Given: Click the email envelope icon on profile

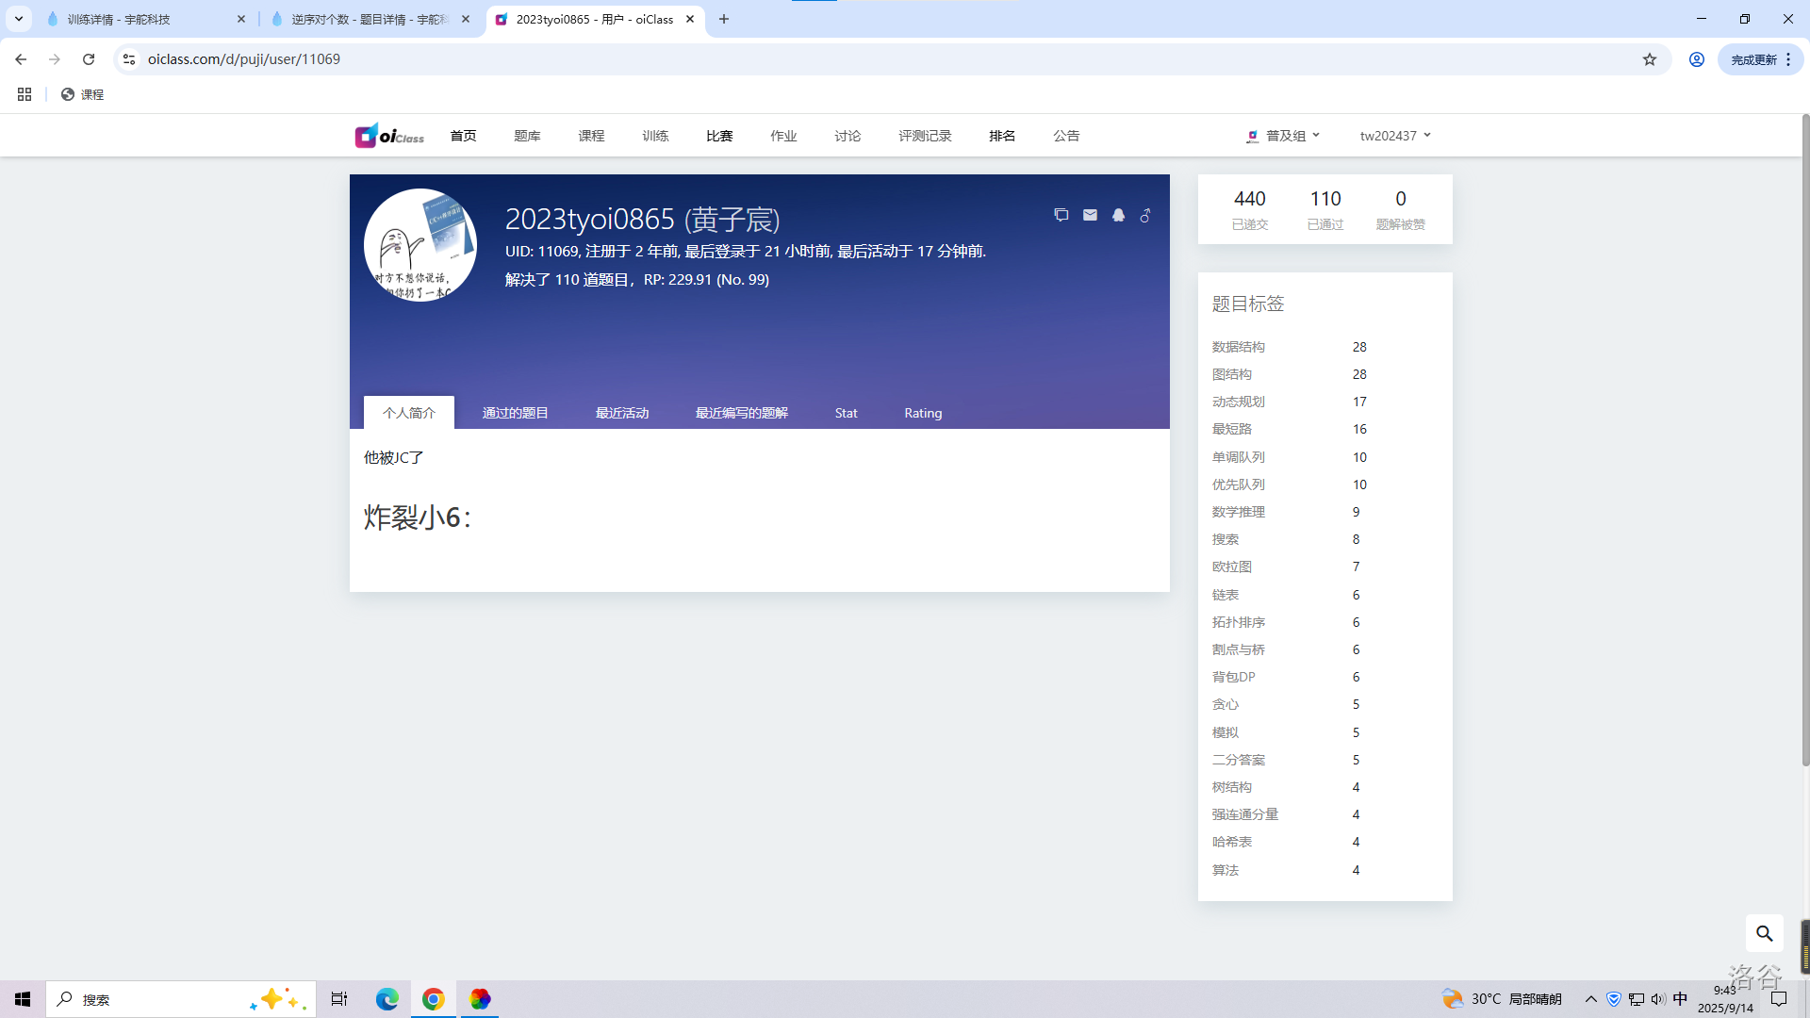Looking at the screenshot, I should (x=1090, y=215).
